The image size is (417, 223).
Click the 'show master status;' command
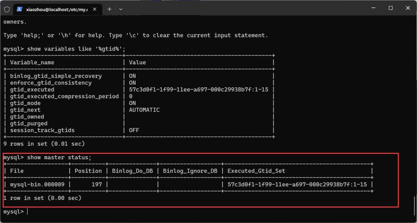59,157
